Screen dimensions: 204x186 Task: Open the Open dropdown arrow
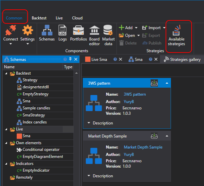pos(139,35)
